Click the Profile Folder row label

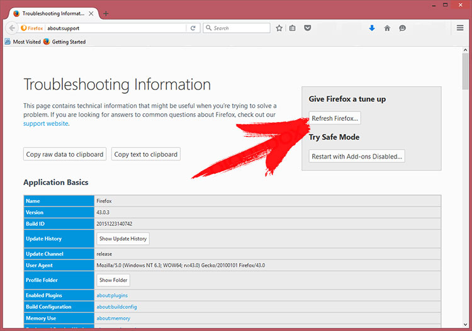tap(42, 280)
